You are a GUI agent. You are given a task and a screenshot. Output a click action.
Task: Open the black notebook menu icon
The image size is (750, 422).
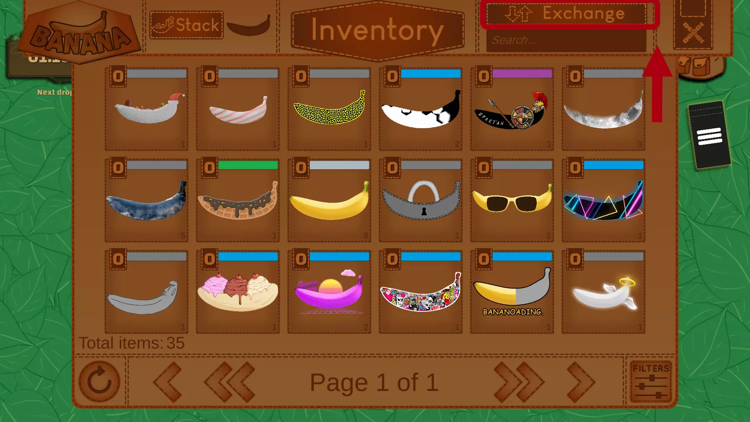[709, 136]
